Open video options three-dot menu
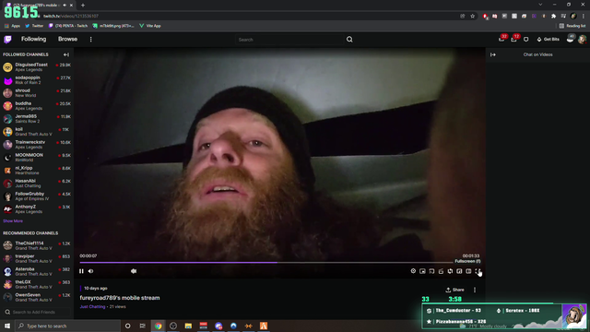This screenshot has height=332, width=590. [x=475, y=290]
